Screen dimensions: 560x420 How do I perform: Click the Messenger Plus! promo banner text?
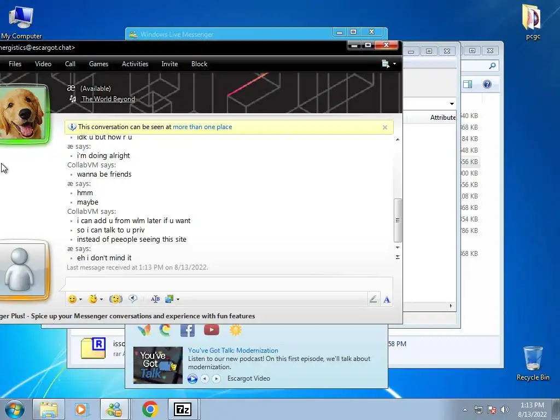(x=127, y=316)
